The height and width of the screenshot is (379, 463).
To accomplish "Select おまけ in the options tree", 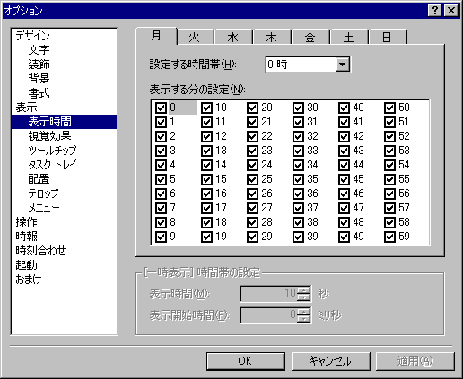I will 29,280.
